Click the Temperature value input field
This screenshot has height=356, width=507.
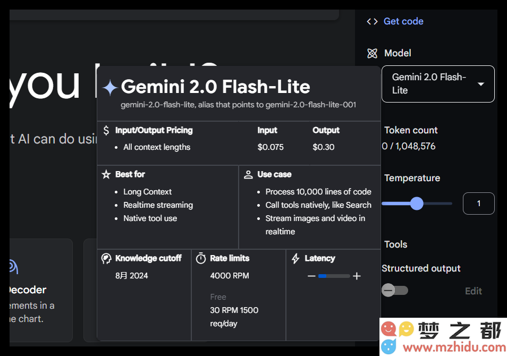coord(478,204)
